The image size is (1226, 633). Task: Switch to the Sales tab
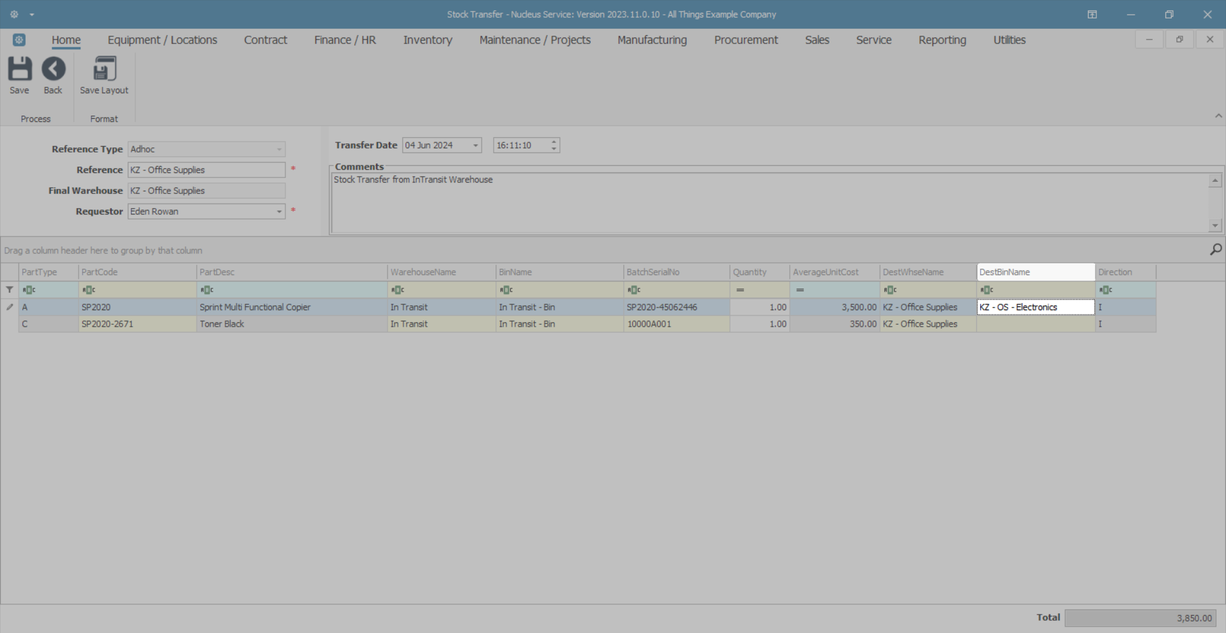pyautogui.click(x=817, y=40)
